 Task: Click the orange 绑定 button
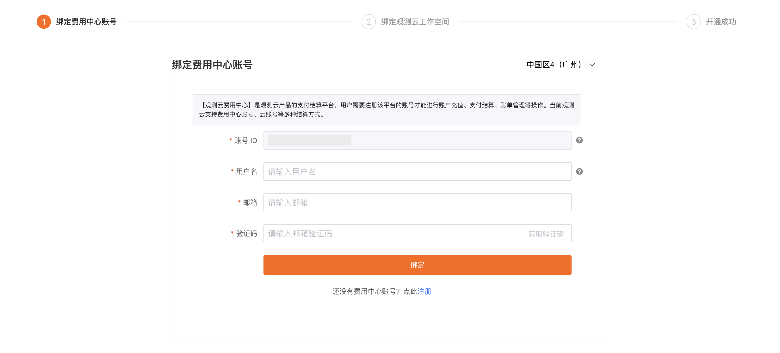pyautogui.click(x=417, y=265)
